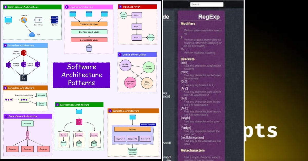Click the database icon under leftmost microservice Service
This screenshot has height=161, width=308.
pos(63,144)
